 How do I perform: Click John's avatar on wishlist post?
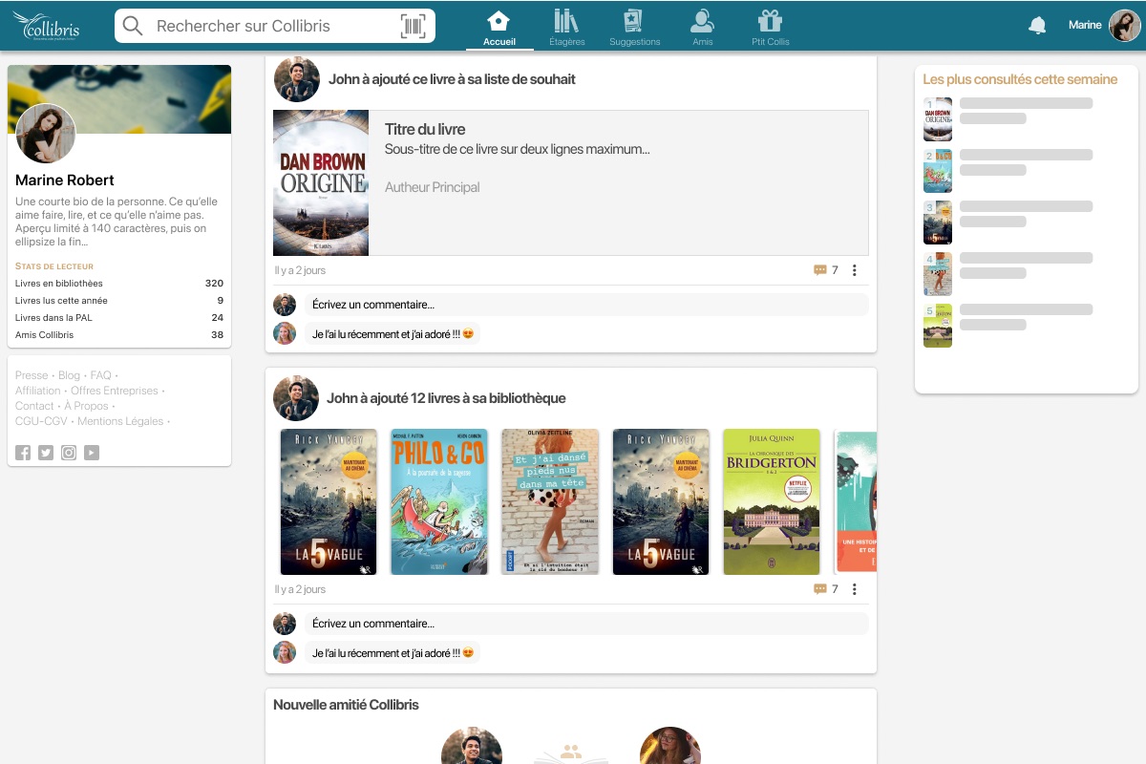pyautogui.click(x=296, y=79)
